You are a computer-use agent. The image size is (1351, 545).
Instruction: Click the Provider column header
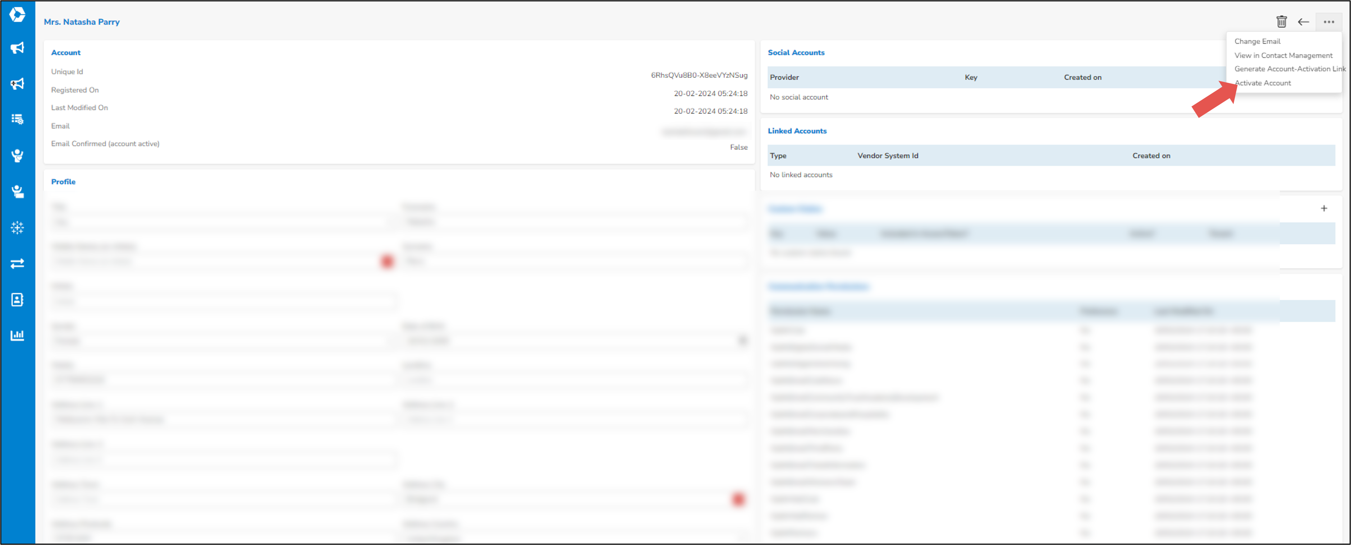point(784,78)
